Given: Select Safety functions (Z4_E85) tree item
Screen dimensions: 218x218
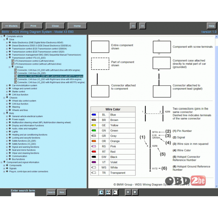Looking at the screenshot, I should click(x=24, y=141).
